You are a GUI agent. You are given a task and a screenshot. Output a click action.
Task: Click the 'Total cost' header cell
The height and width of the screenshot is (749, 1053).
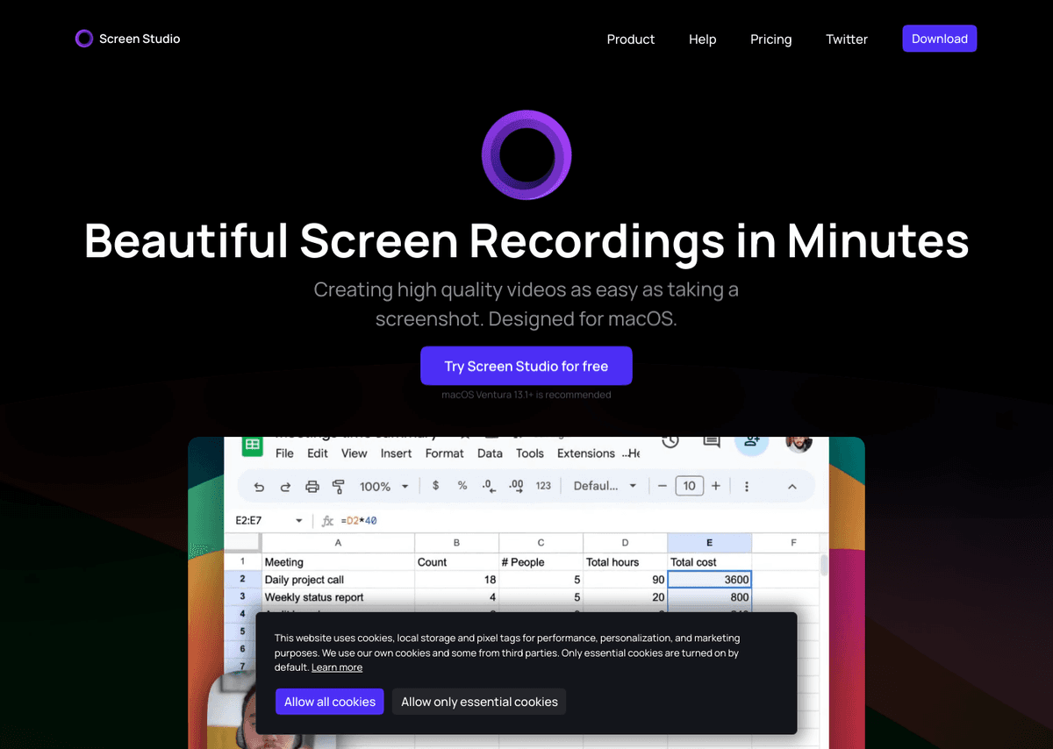pyautogui.click(x=709, y=562)
